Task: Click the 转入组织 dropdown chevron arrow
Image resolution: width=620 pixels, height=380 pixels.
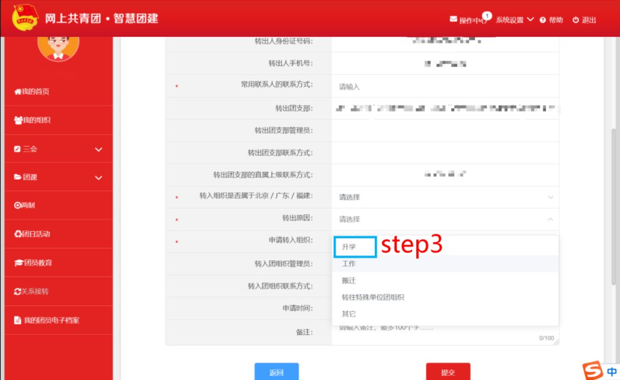Action: (550, 197)
